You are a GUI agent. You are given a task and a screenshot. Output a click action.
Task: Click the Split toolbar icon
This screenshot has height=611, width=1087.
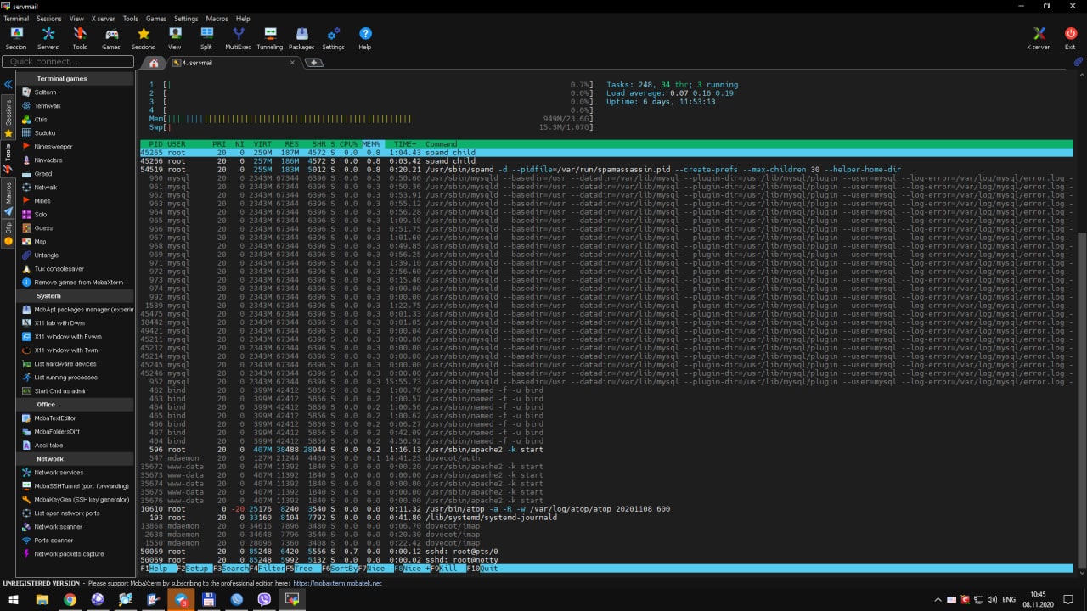point(206,38)
